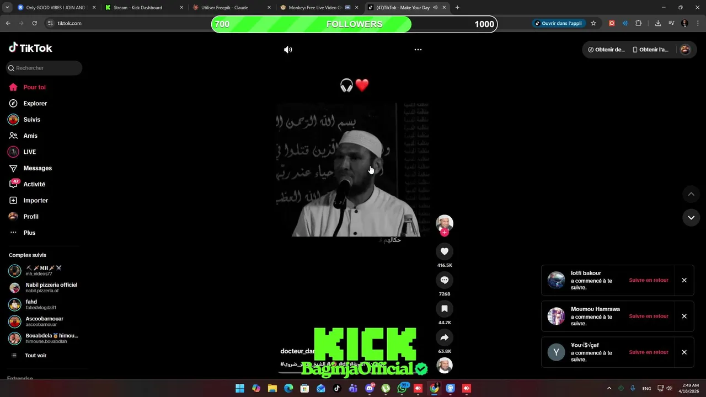Image resolution: width=706 pixels, height=397 pixels.
Task: Reload the page
Action: pos(34,23)
